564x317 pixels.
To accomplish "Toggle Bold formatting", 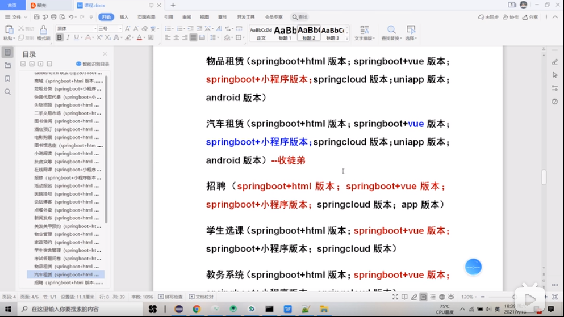I will tap(59, 37).
